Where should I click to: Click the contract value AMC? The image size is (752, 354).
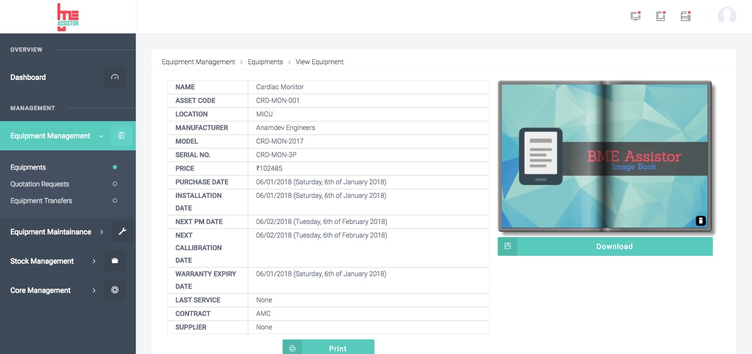pos(263,313)
